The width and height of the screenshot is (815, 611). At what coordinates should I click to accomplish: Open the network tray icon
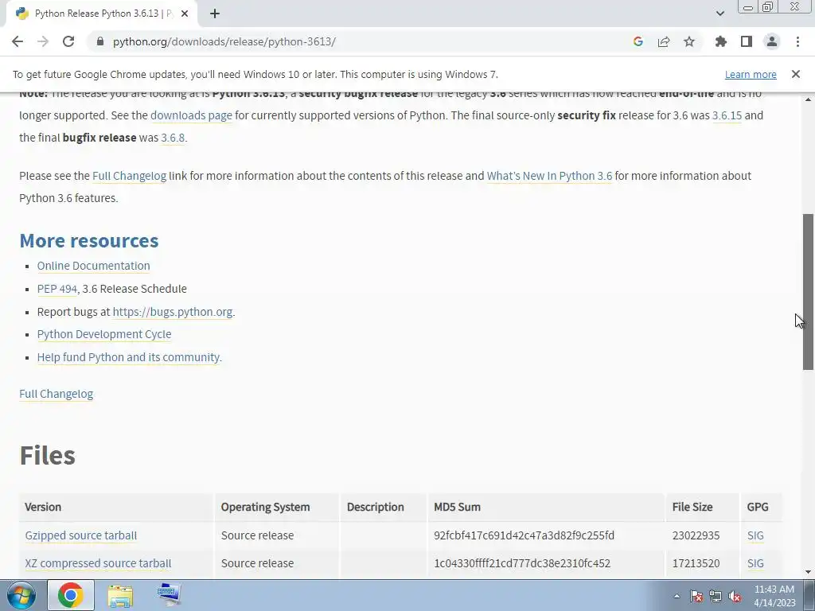tap(716, 597)
